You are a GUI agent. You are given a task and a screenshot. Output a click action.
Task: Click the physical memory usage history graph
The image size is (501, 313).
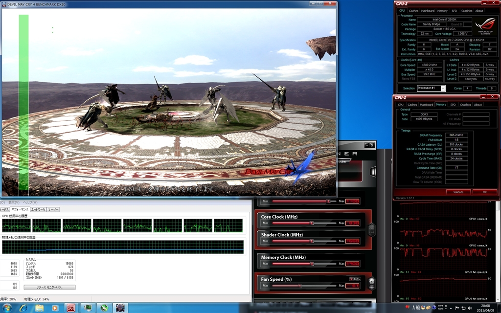tap(123, 247)
